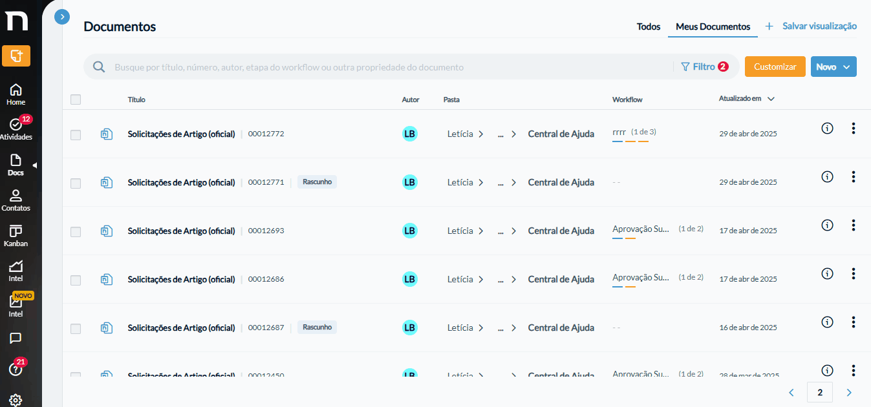This screenshot has width=871, height=407.
Task: Go to Home in the sidebar
Action: 16,94
